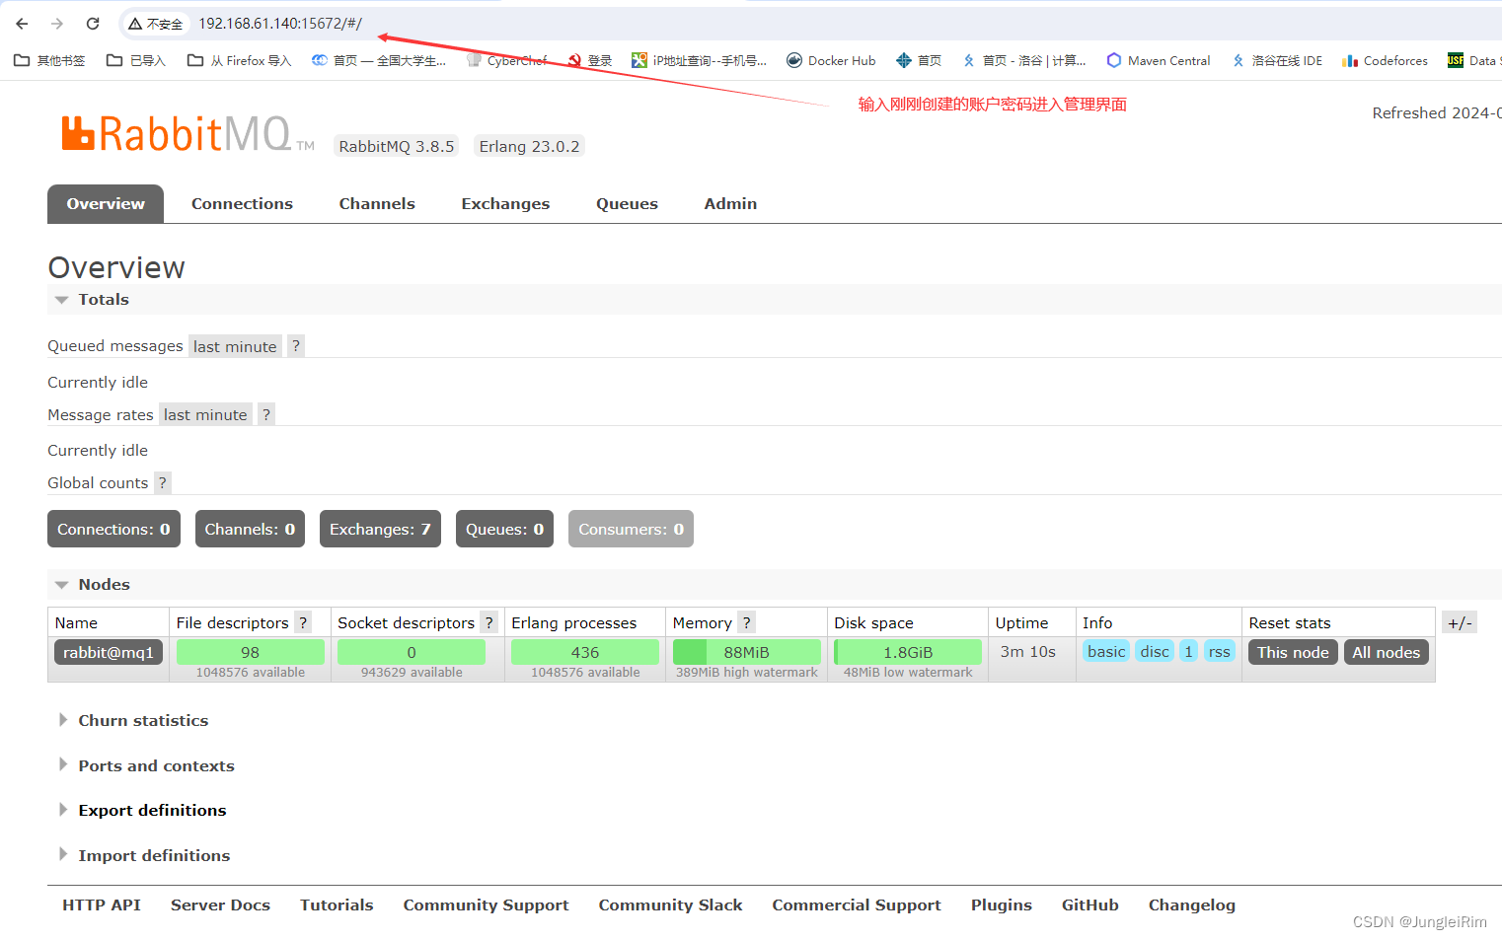This screenshot has width=1502, height=940.
Task: Click the Channels: 0 count button
Action: [x=250, y=529]
